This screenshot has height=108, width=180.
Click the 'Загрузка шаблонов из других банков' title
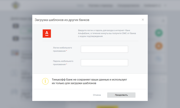[62, 20]
